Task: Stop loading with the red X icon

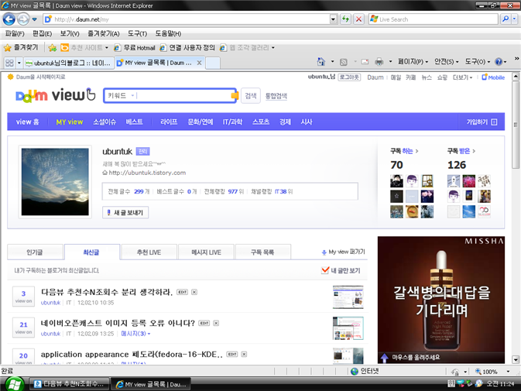Action: [358, 19]
